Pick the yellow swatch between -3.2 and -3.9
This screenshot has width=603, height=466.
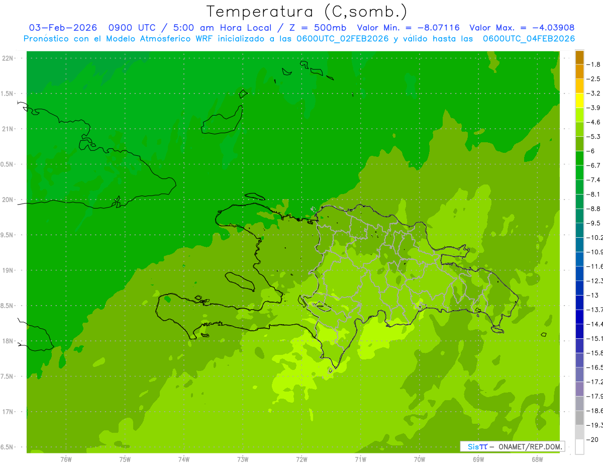tap(579, 101)
